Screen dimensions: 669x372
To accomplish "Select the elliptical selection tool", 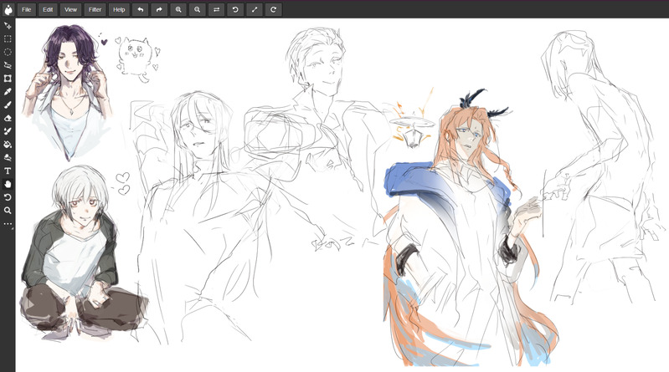I will 8,52.
